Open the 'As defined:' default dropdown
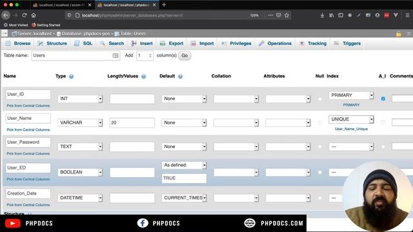 tap(184, 165)
